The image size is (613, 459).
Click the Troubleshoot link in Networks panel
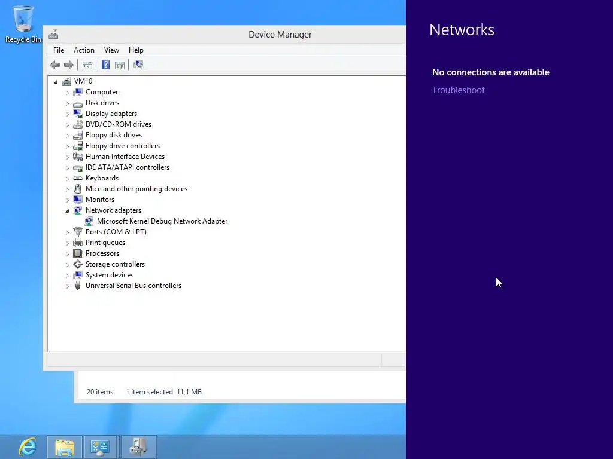[458, 90]
